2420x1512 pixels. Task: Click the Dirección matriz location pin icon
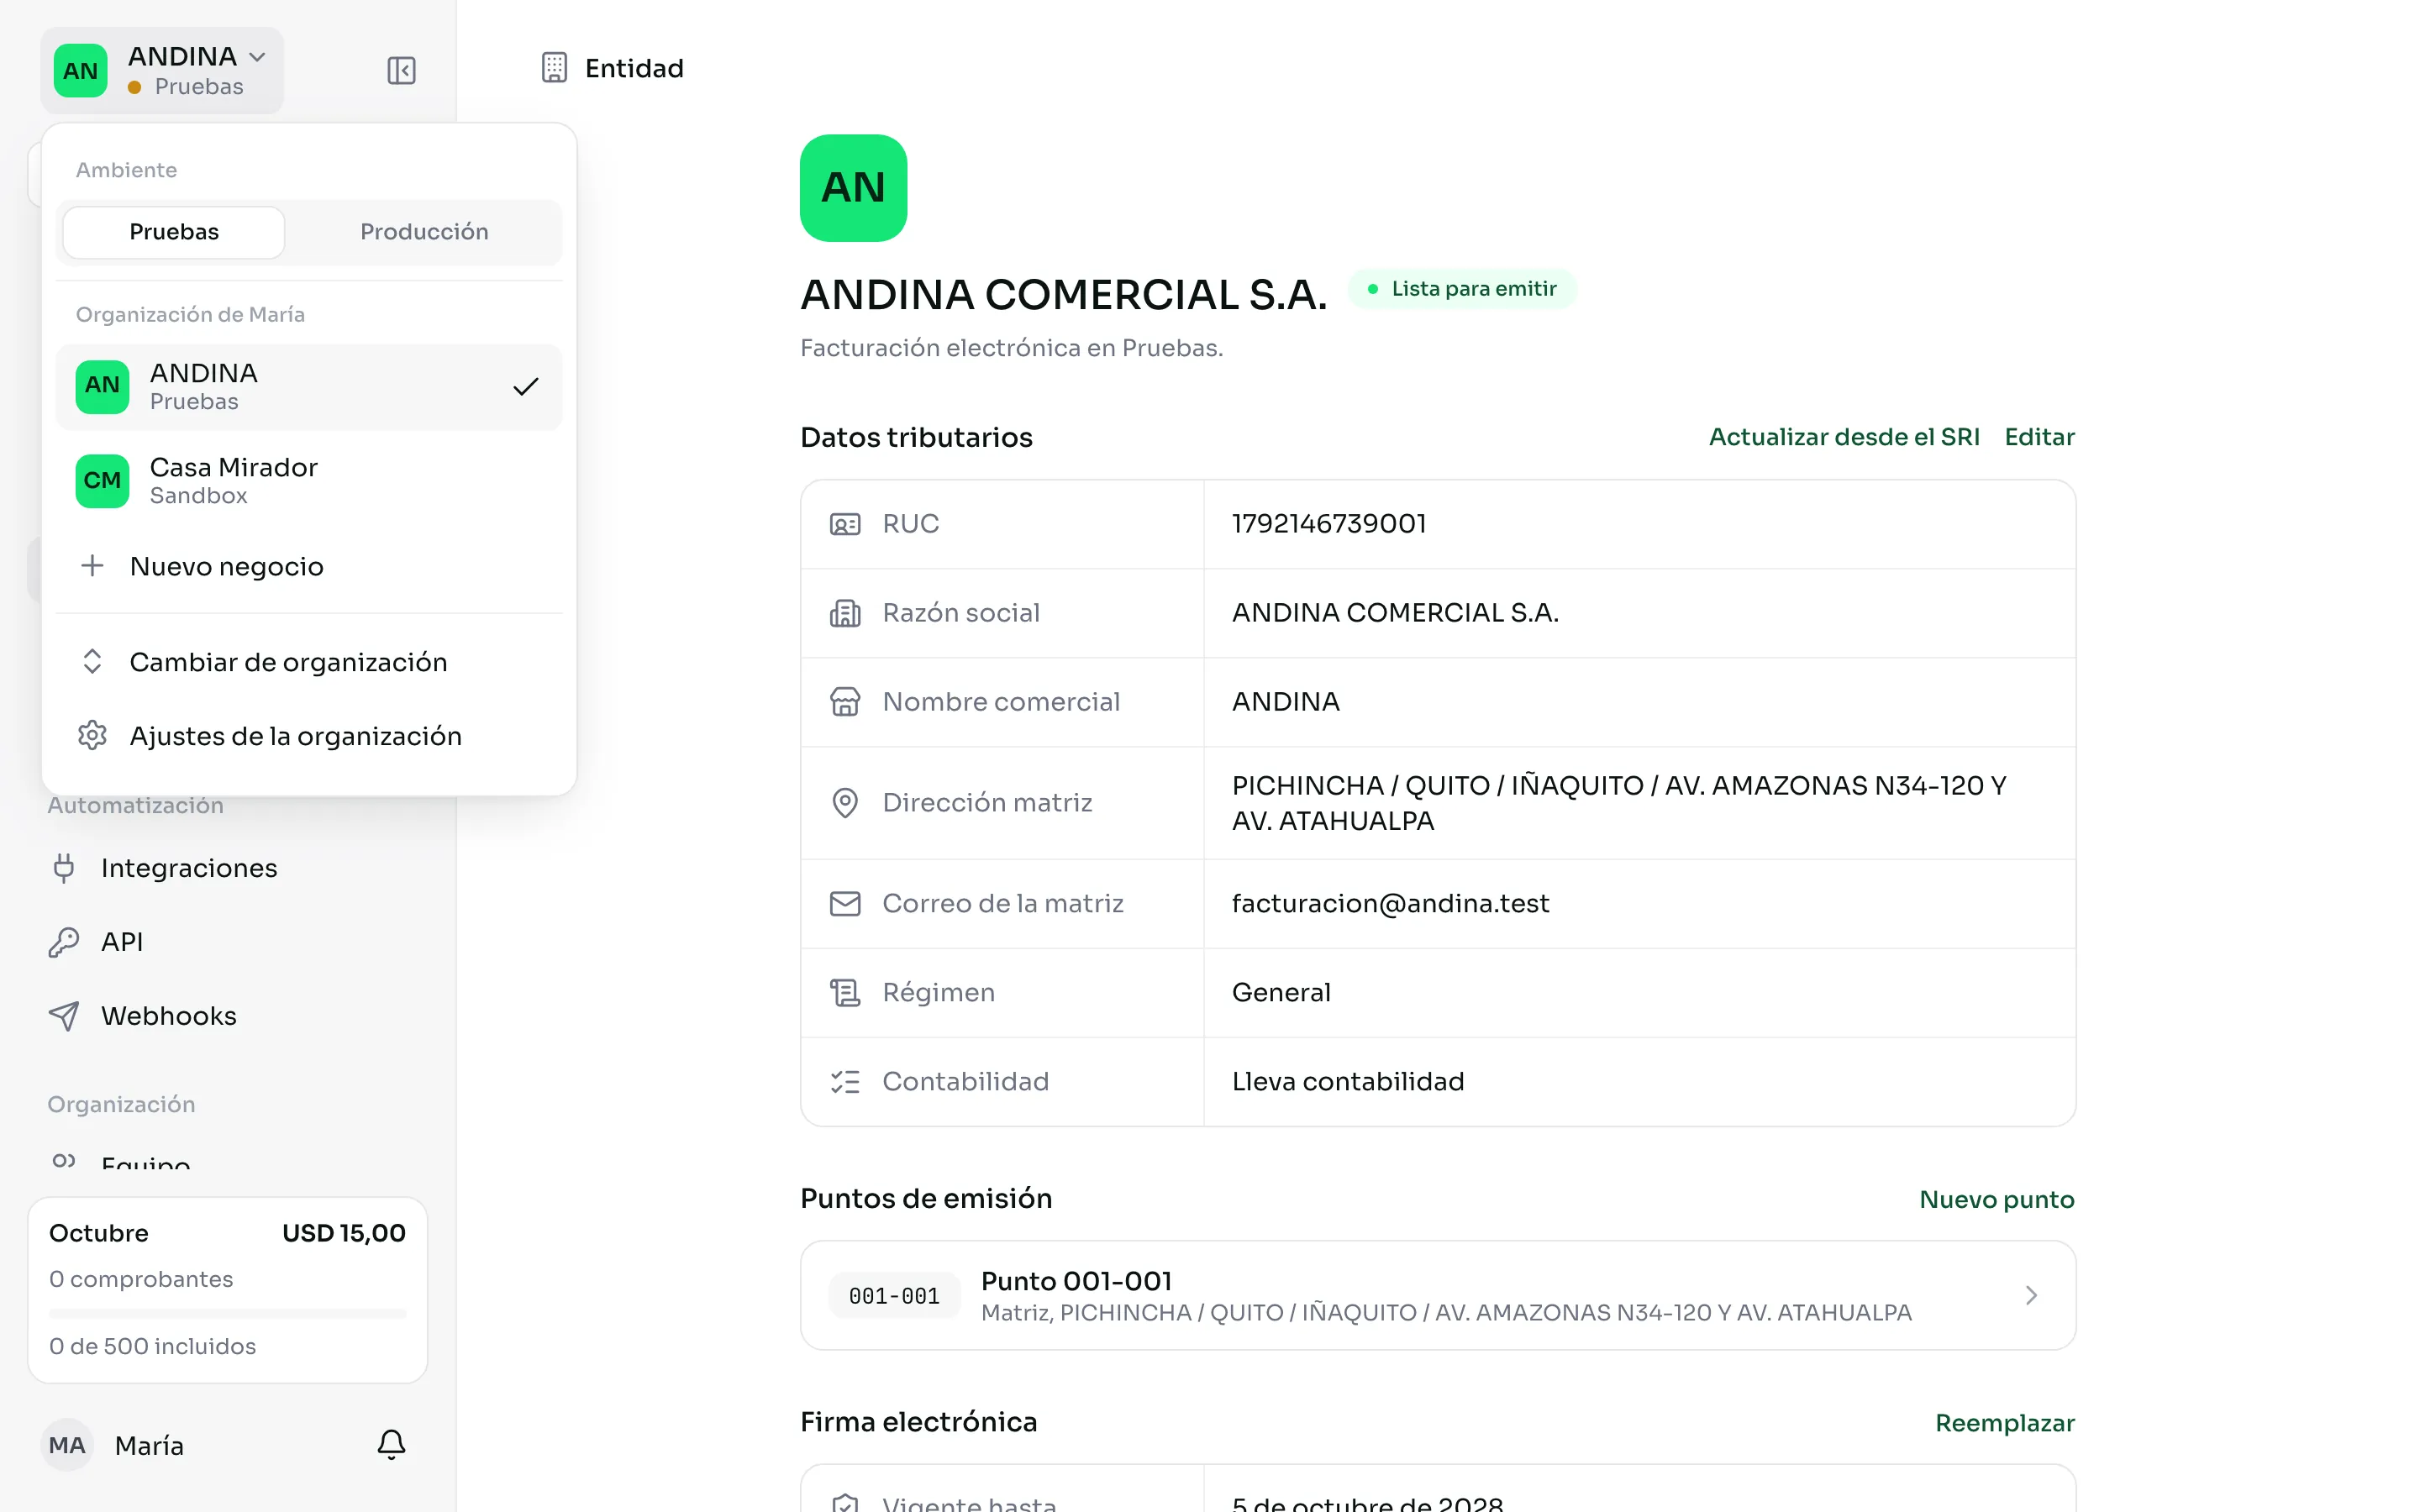coord(845,803)
